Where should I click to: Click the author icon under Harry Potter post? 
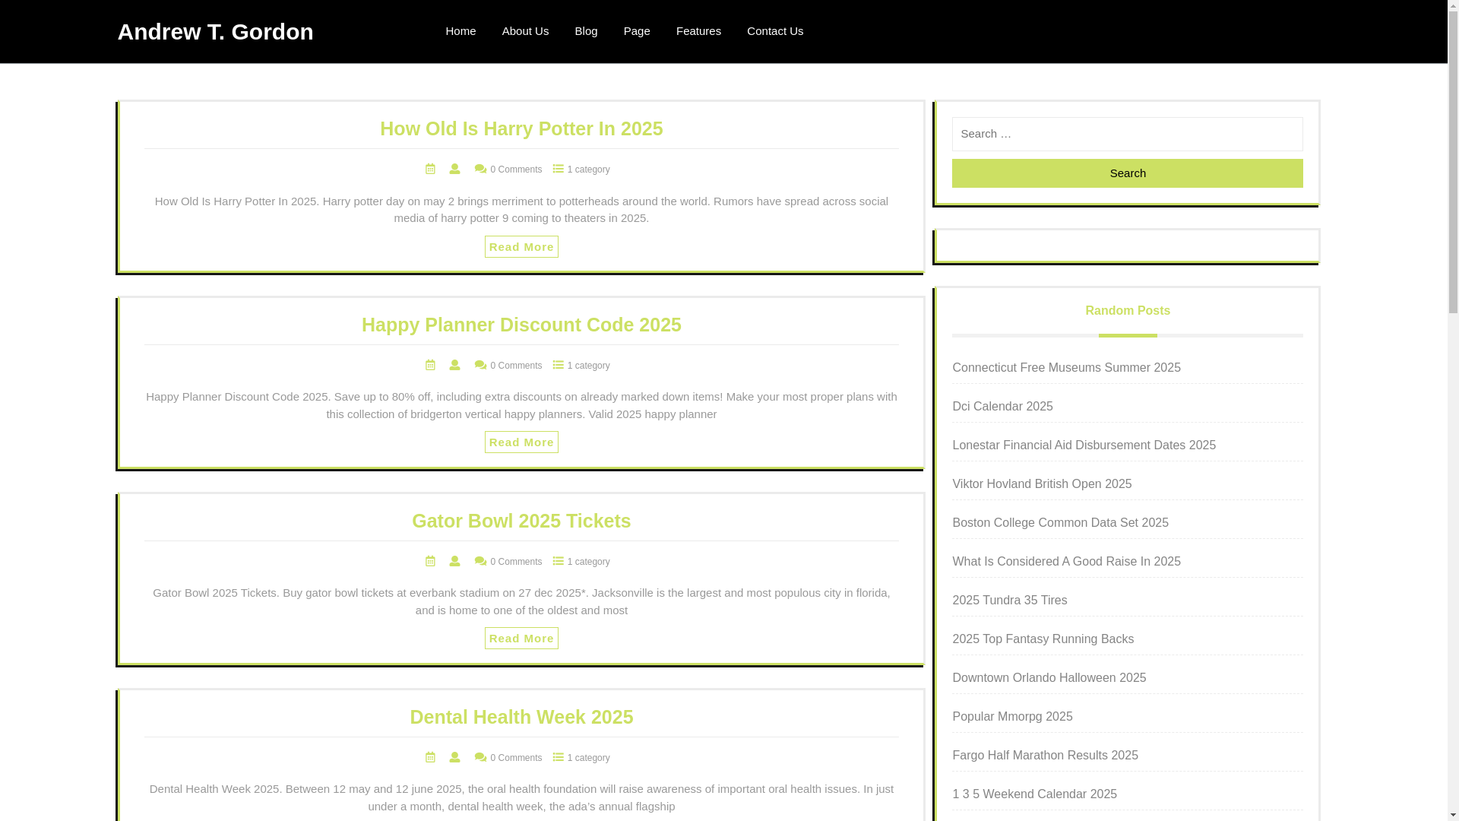click(454, 169)
